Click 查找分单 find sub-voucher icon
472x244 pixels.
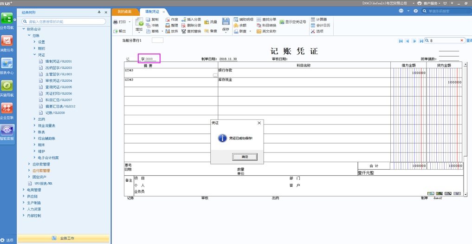(x=259, y=20)
